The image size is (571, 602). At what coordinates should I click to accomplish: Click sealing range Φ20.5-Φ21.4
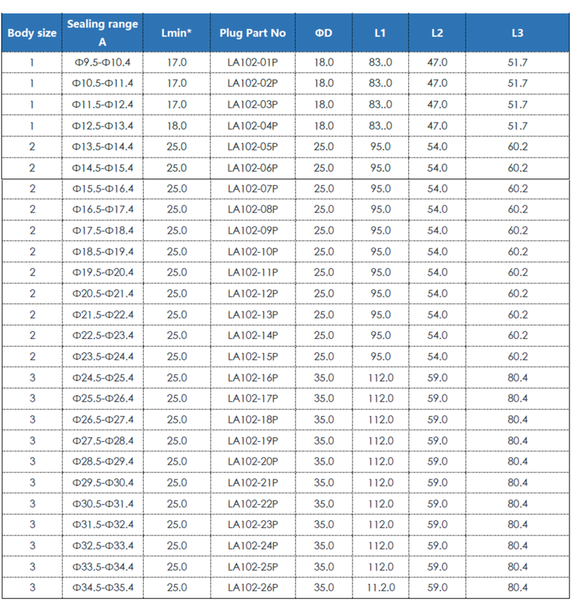click(x=103, y=293)
